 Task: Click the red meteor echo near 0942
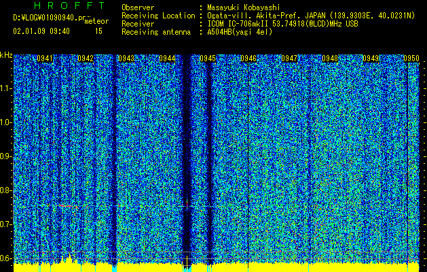coord(66,206)
